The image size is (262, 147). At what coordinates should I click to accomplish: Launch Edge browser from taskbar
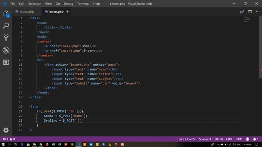22,145
